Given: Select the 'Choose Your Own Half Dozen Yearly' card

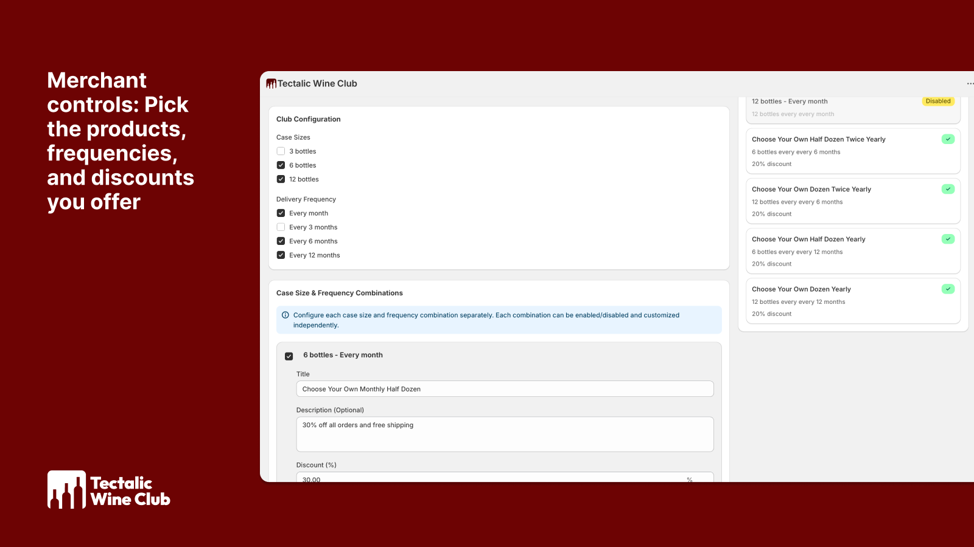Looking at the screenshot, I should 853,251.
